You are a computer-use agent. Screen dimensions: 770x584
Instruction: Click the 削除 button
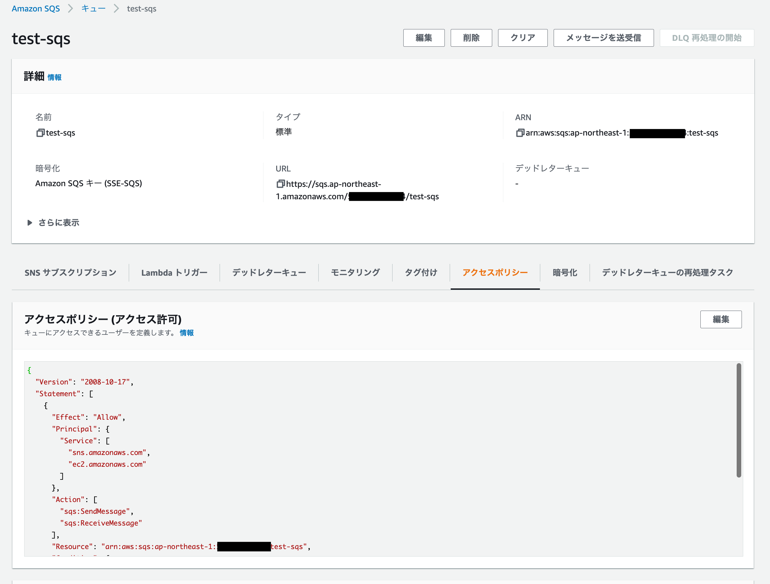pos(471,38)
